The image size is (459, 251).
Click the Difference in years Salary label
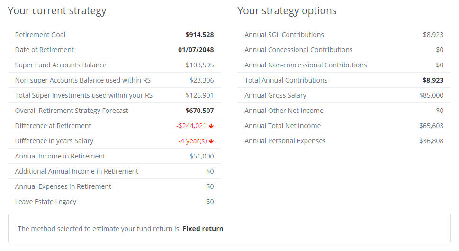coord(54,141)
